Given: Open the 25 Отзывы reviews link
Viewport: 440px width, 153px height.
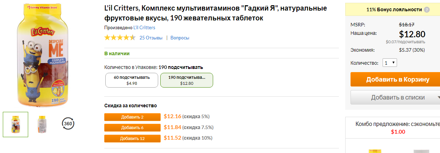Looking at the screenshot, I should [151, 38].
